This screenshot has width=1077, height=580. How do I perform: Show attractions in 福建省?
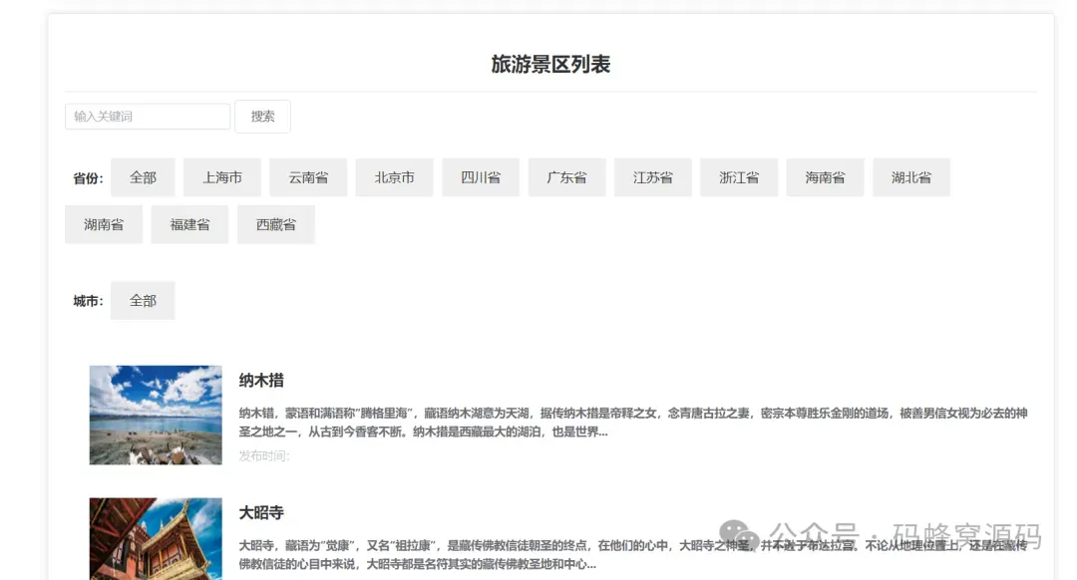(x=189, y=224)
